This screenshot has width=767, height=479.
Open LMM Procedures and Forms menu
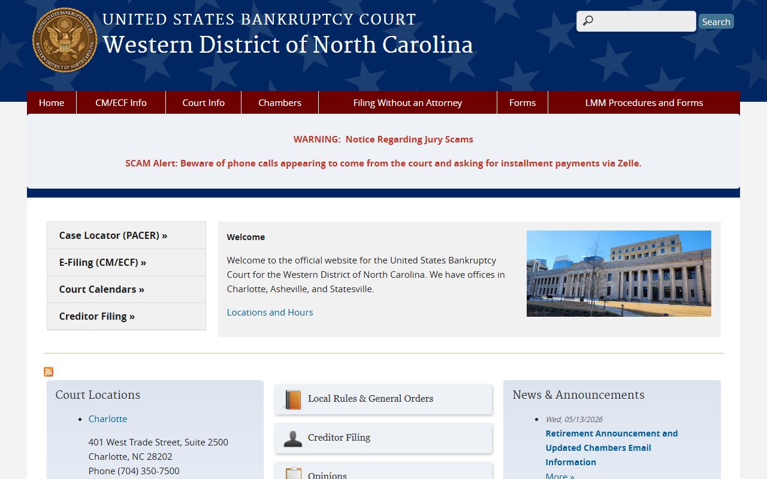pos(644,102)
